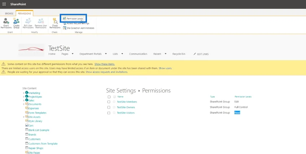The height and width of the screenshot is (154, 306).
Task: Click the Documents library icon
Action: tap(27, 104)
